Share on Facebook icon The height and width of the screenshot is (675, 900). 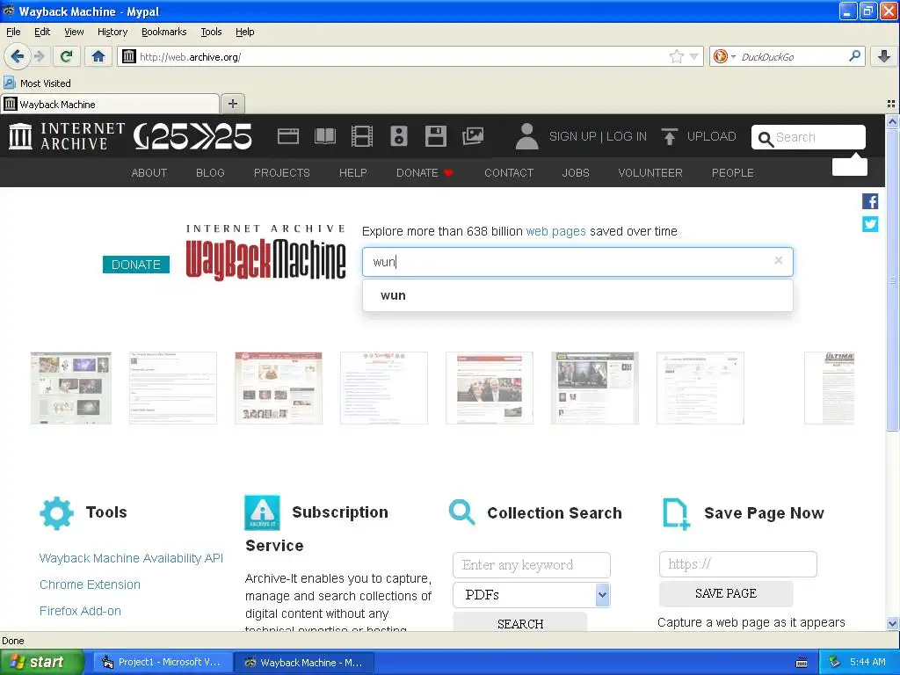point(870,201)
